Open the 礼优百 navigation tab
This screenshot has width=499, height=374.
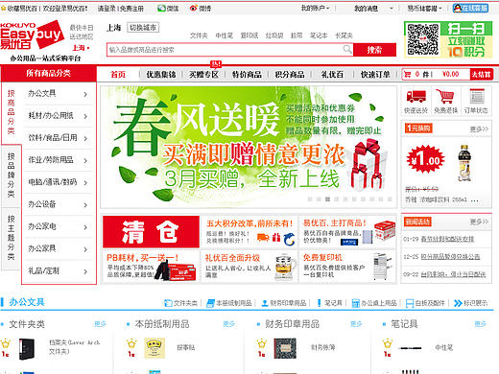click(332, 75)
